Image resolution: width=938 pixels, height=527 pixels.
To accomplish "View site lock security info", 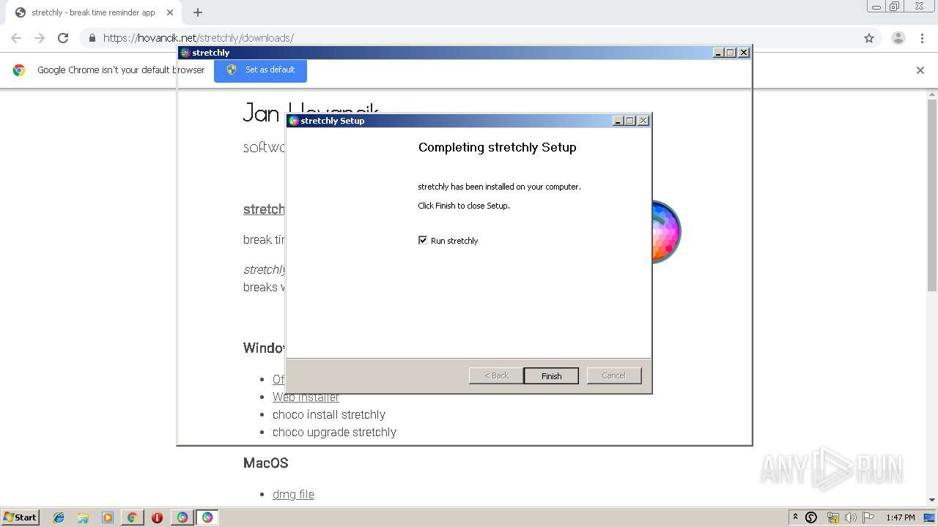I will click(x=92, y=38).
